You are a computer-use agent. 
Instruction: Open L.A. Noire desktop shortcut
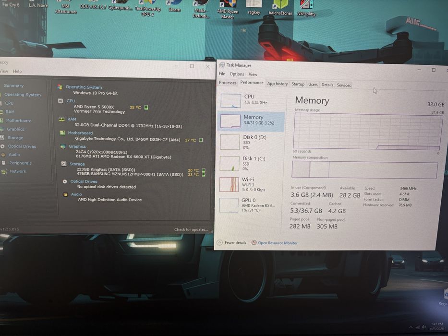[x=38, y=4]
